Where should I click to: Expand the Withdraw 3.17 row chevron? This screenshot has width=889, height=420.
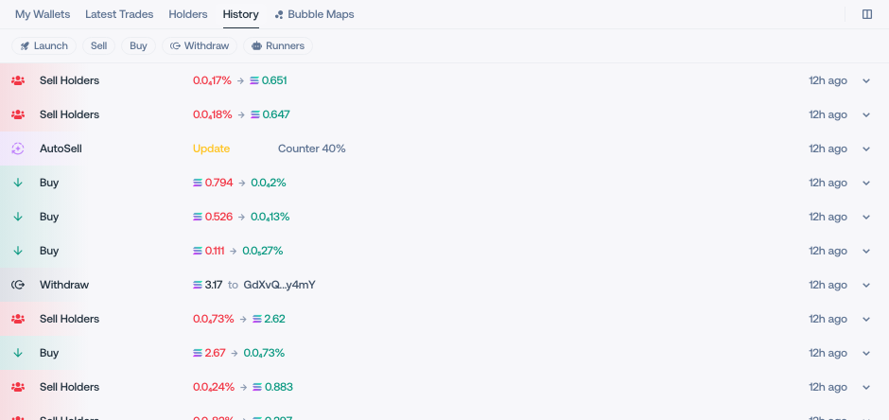click(x=866, y=285)
